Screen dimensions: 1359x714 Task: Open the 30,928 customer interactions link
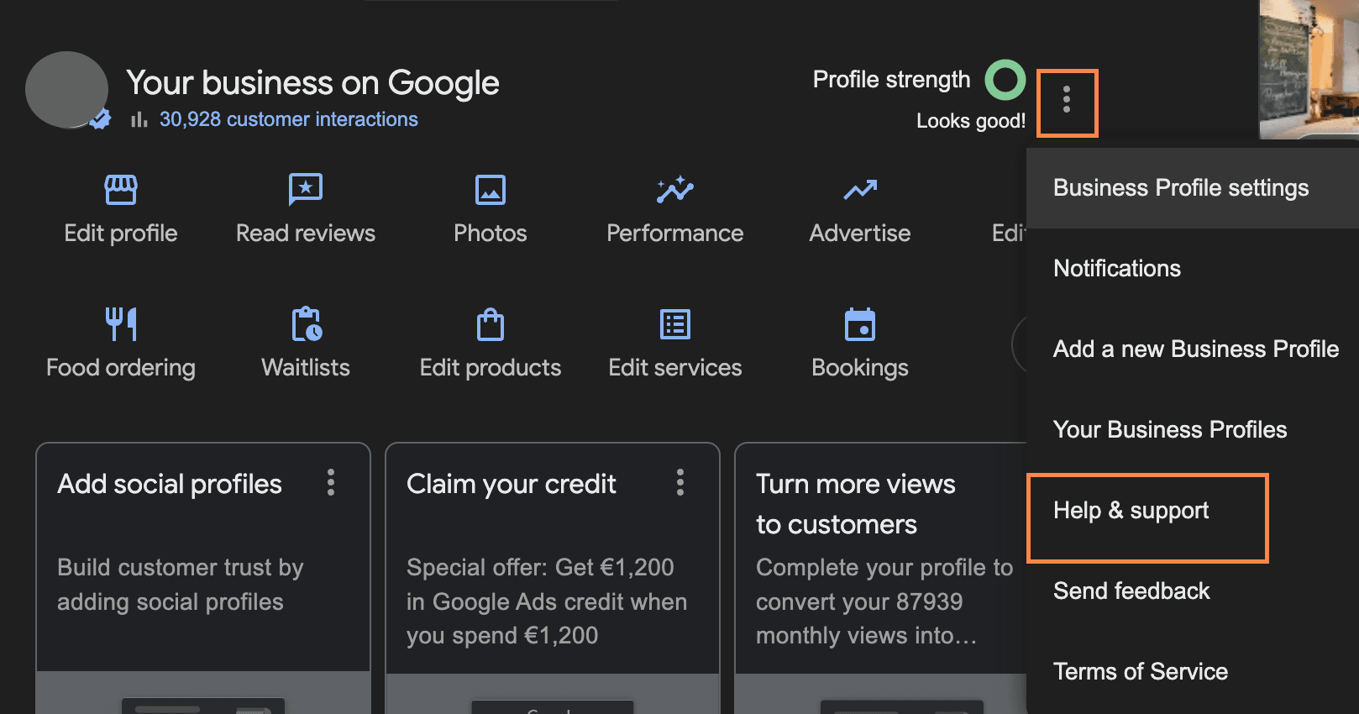coord(289,119)
